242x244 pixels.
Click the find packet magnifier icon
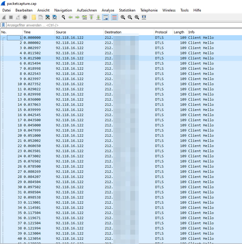63,17
